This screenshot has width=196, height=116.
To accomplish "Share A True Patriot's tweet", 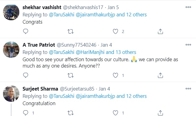I will coord(160,75).
